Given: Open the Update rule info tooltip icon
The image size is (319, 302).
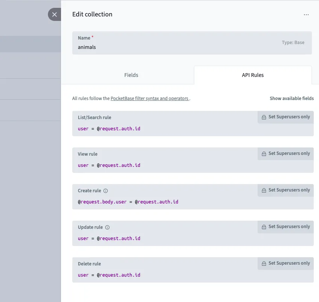Looking at the screenshot, I should tap(107, 227).
